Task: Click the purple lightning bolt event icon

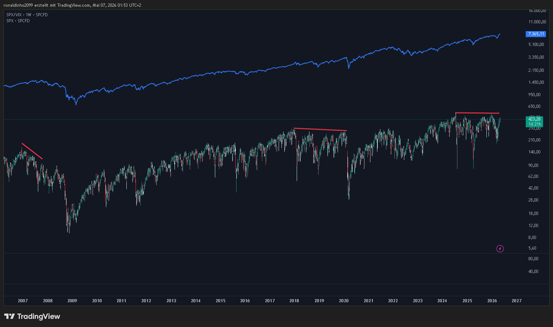Action: [x=500, y=249]
